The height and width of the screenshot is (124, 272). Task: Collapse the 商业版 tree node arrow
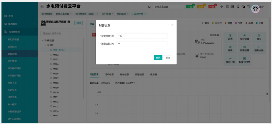coord(42,40)
